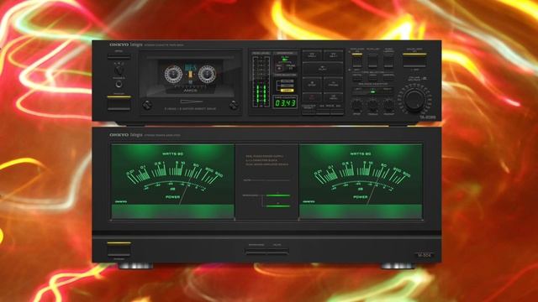Toggle the tape deck power button
This screenshot has width=538, height=302.
click(x=119, y=104)
